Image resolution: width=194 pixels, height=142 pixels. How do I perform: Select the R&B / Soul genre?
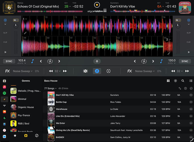(26, 124)
